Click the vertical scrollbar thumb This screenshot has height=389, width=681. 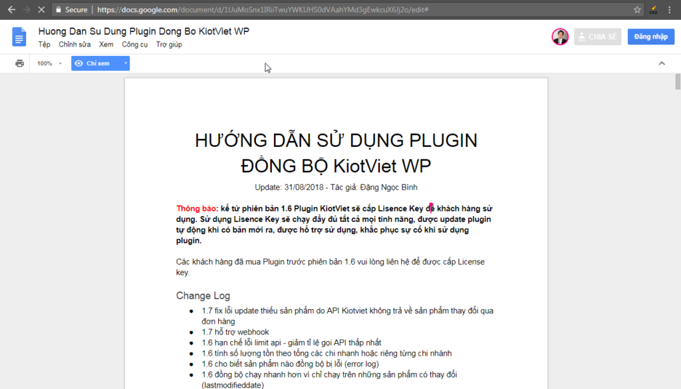pyautogui.click(x=678, y=82)
